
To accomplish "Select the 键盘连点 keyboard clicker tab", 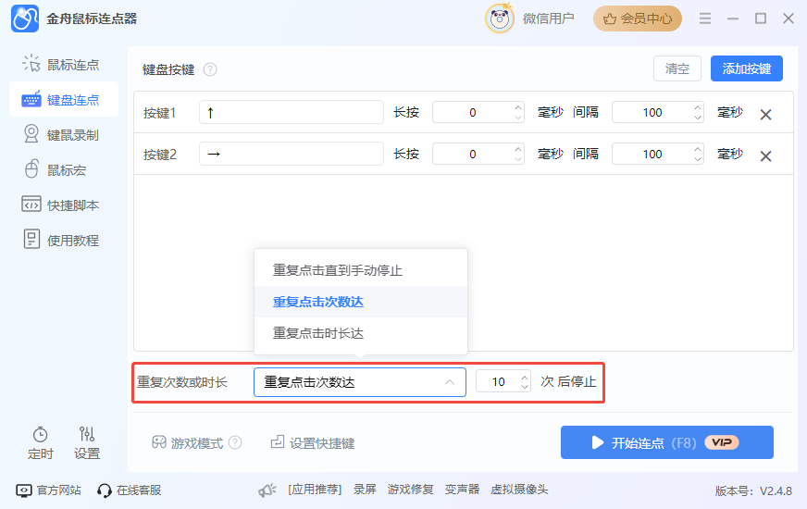I will click(x=63, y=99).
